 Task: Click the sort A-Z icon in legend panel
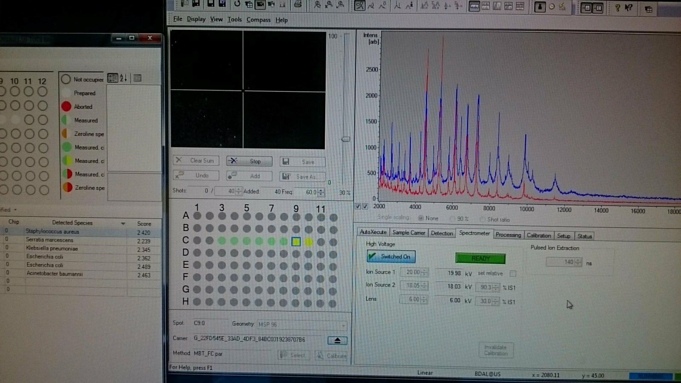[123, 78]
